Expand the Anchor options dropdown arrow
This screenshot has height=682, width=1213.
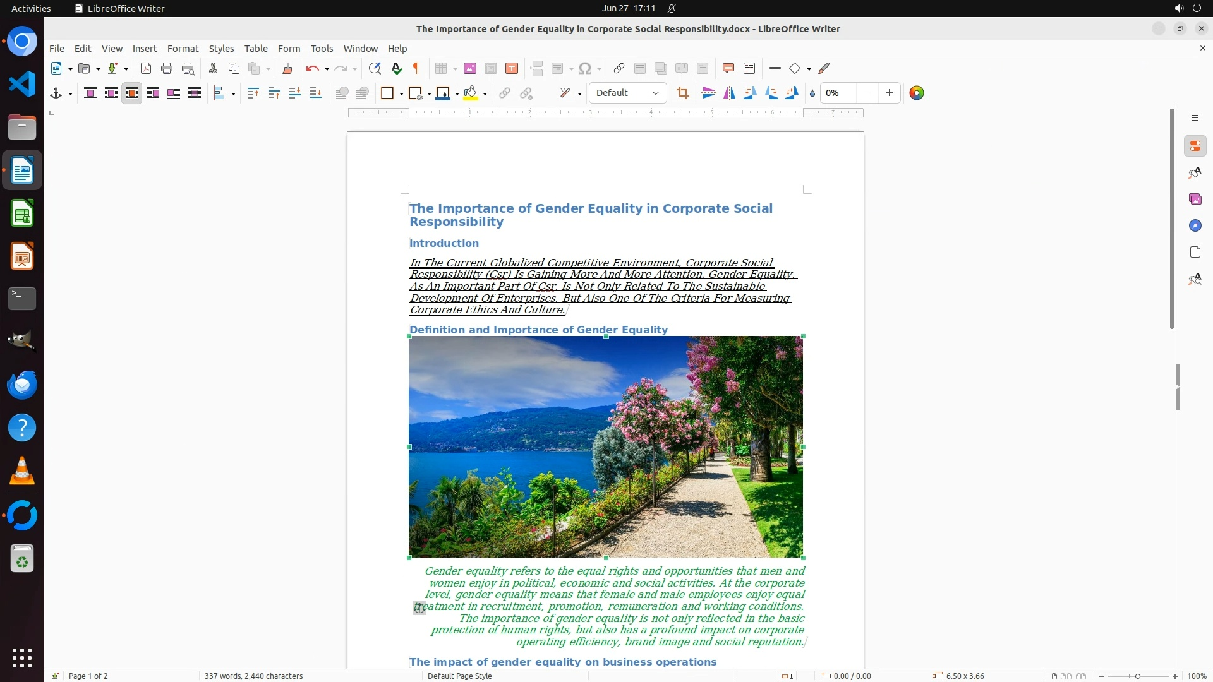pyautogui.click(x=70, y=94)
